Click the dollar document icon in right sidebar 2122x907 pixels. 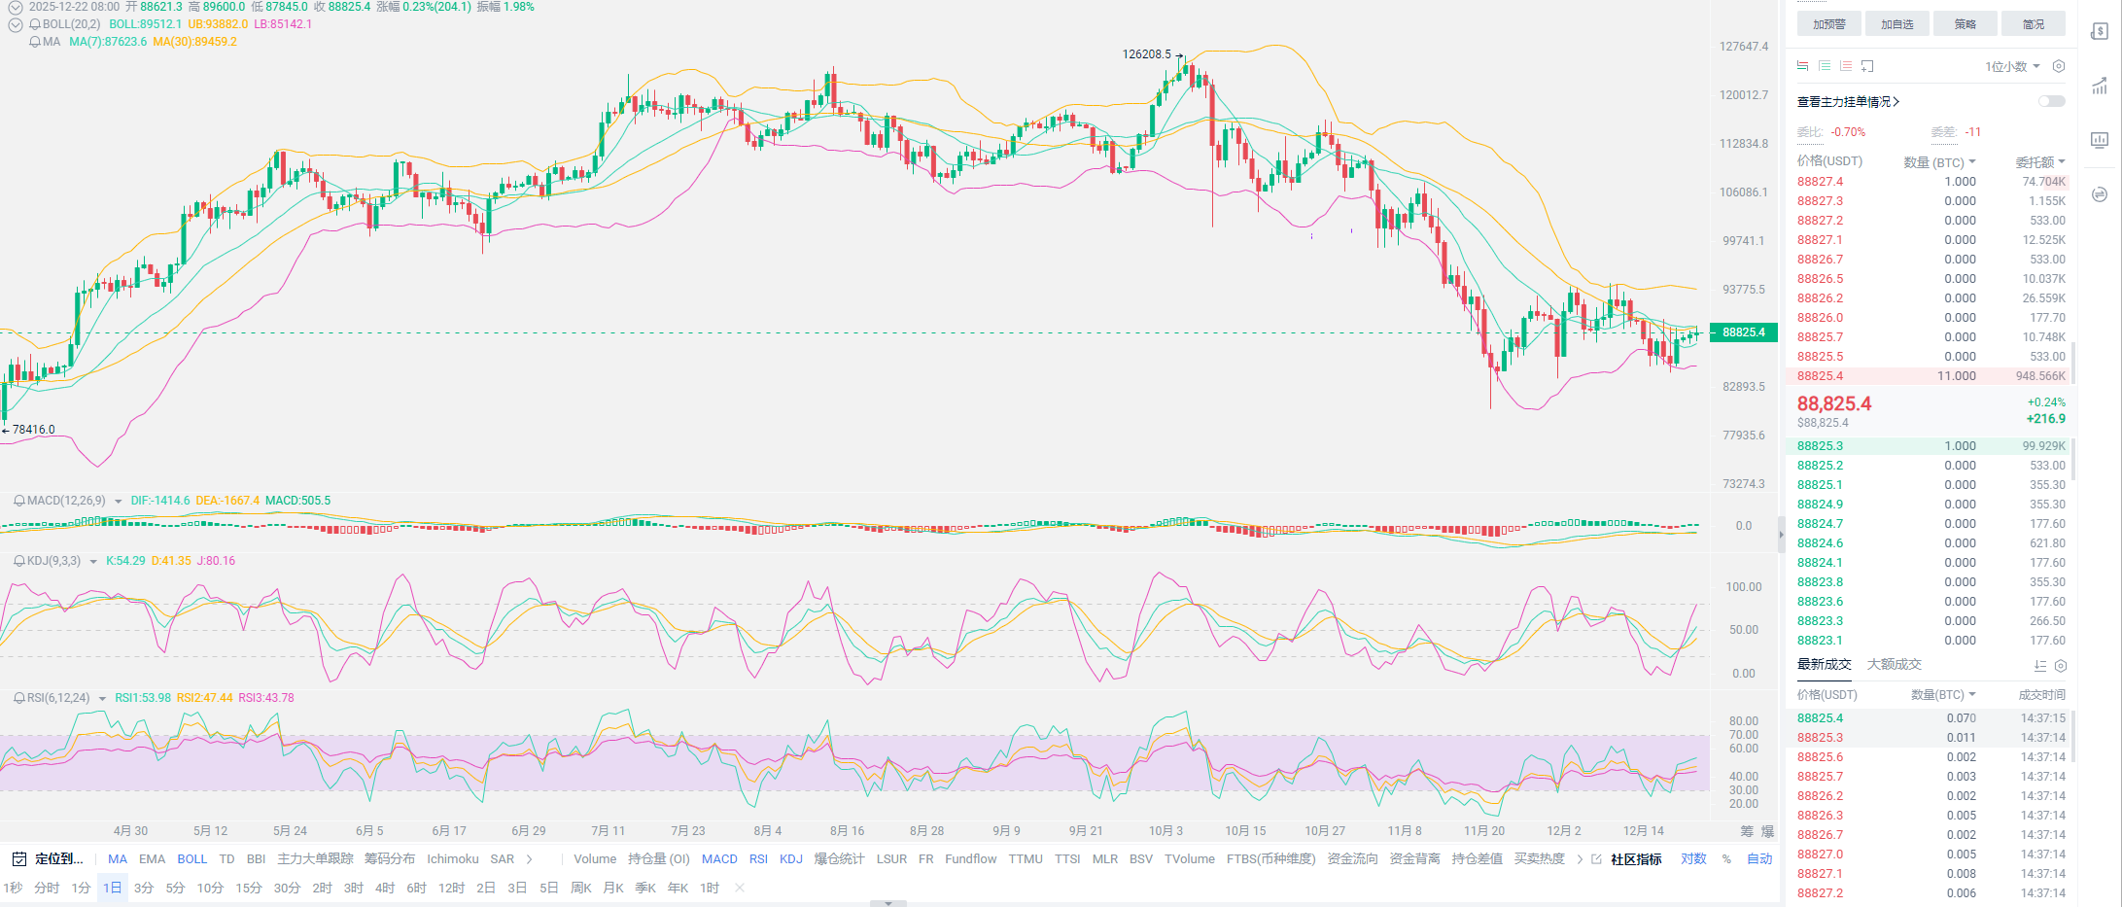2100,32
